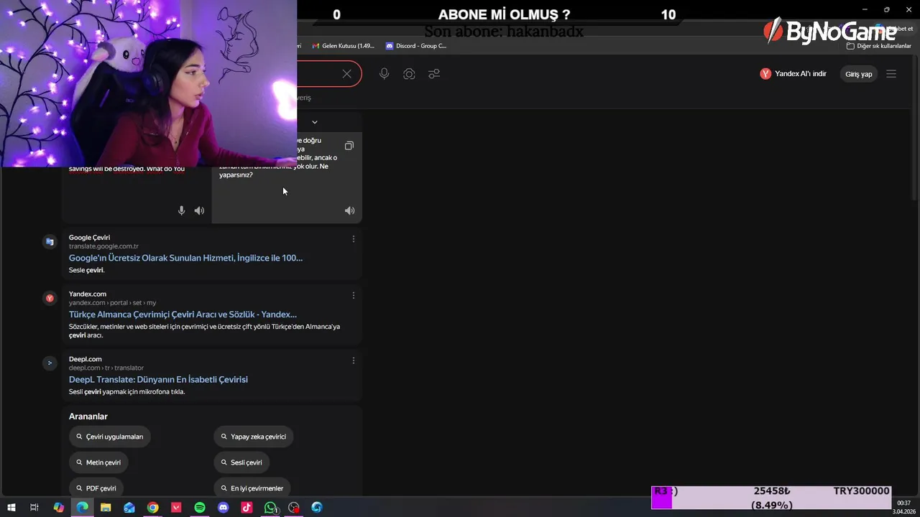The height and width of the screenshot is (517, 920).
Task: Open Copilot from taskbar
Action: tap(59, 508)
